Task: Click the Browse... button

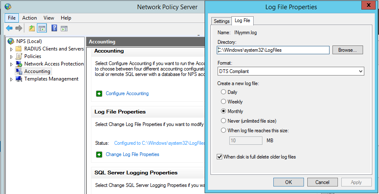Action: (348, 50)
